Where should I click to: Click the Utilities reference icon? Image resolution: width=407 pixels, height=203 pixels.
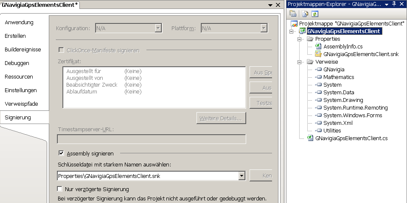point(318,130)
